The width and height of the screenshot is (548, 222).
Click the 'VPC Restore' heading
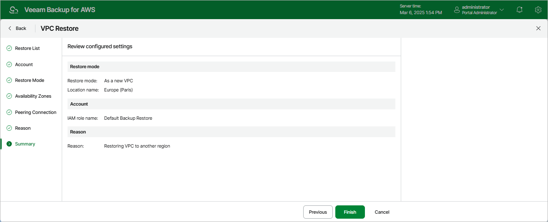[60, 28]
